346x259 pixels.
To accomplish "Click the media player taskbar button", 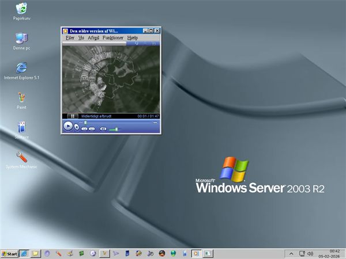I will coord(196,254).
